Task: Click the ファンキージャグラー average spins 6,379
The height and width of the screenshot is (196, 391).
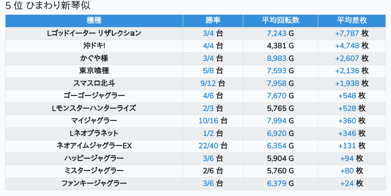Action: point(276,183)
